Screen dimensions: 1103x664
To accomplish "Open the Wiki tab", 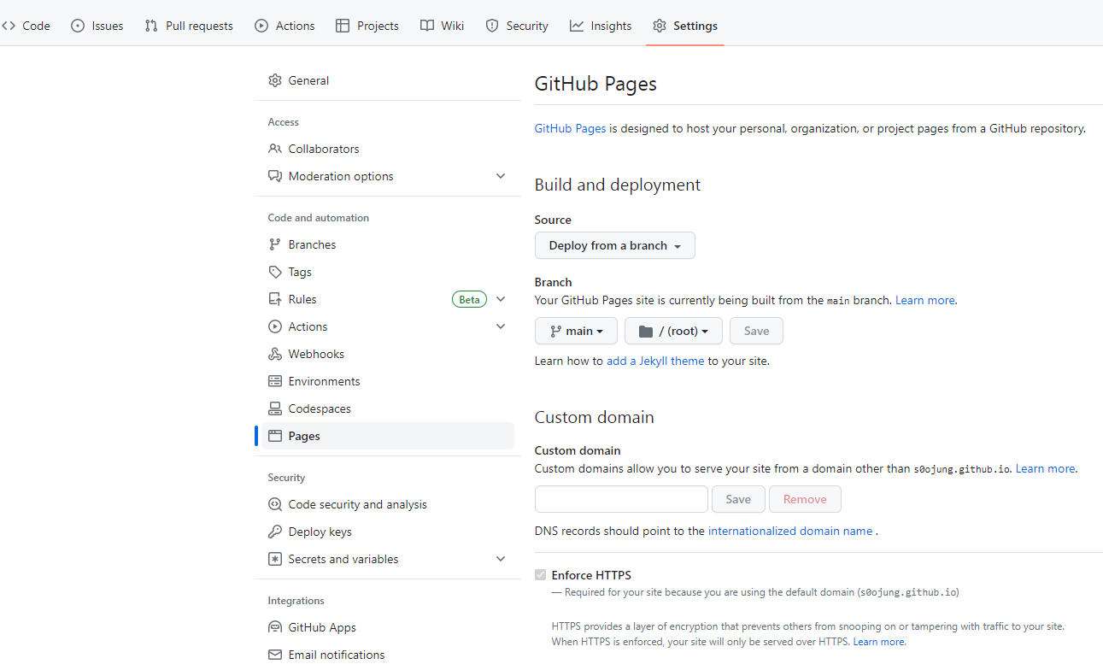I will point(443,26).
